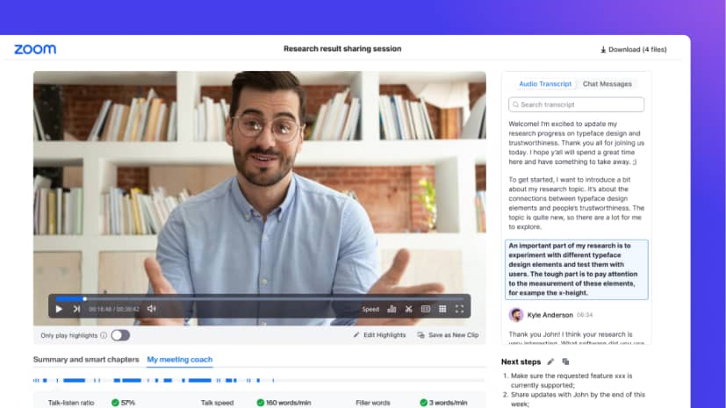Click info icon beside Only play highlights
The width and height of the screenshot is (726, 408).
point(104,335)
